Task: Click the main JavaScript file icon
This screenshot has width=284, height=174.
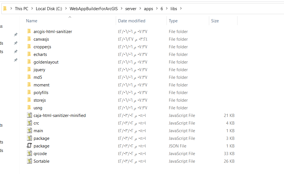Action: tap(29, 130)
